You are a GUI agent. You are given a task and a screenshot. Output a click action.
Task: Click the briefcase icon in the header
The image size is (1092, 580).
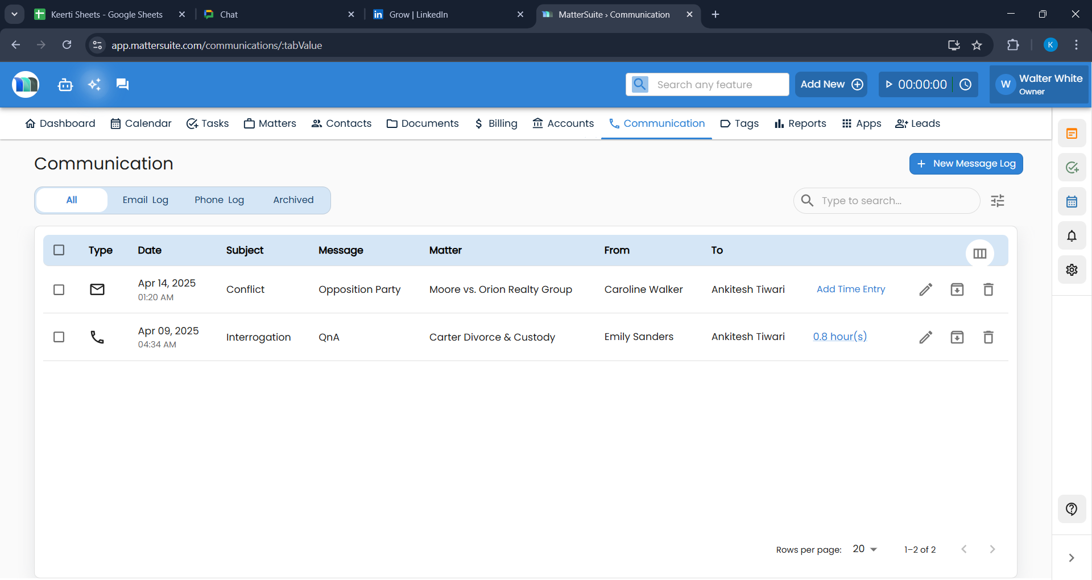[65, 84]
